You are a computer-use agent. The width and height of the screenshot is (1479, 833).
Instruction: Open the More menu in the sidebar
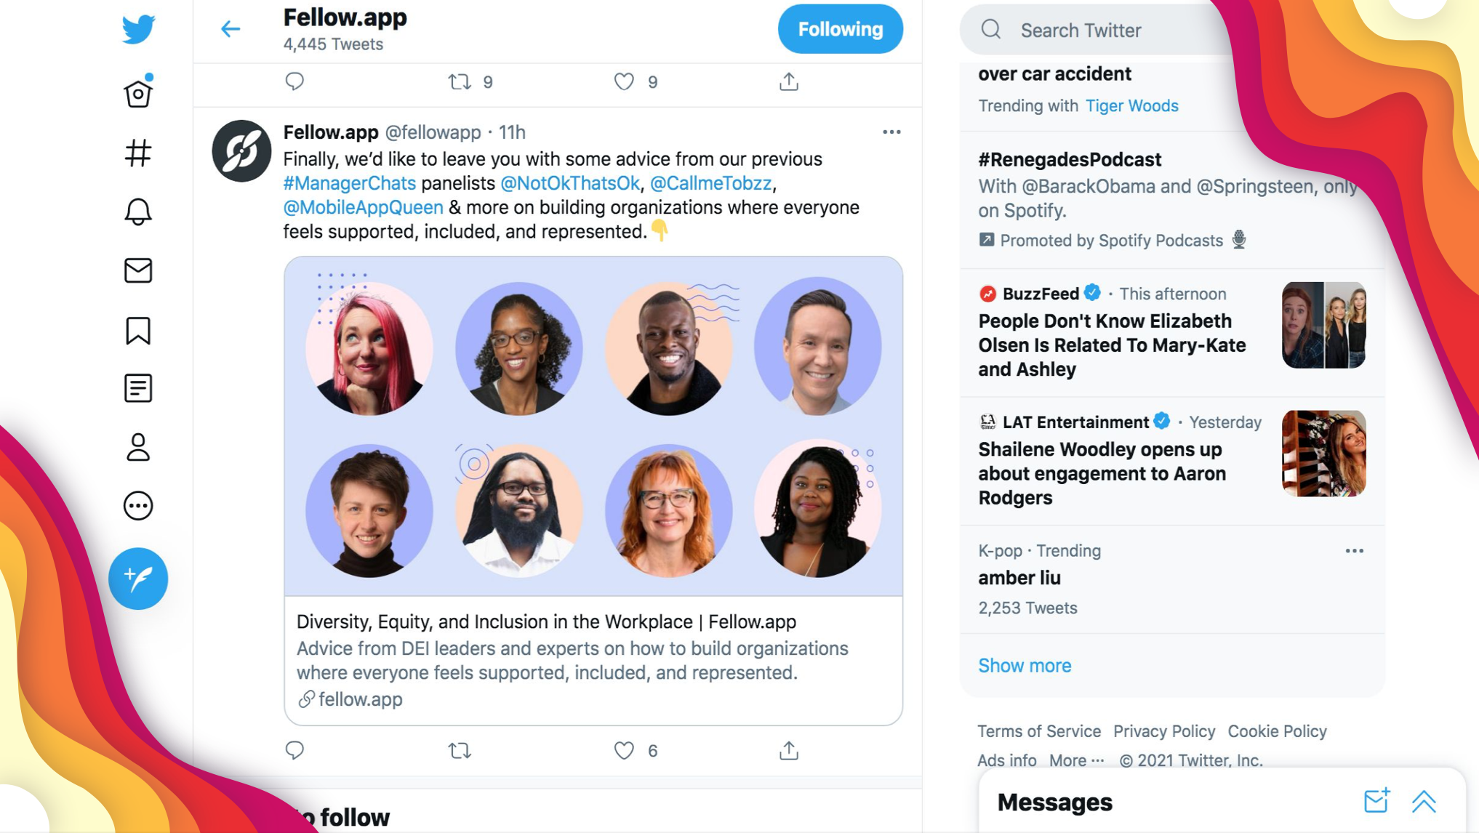coord(138,506)
